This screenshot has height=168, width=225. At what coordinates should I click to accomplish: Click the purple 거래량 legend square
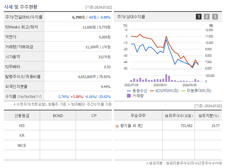pos(129,96)
